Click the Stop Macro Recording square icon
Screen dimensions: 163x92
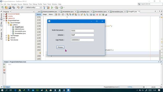(x=100, y=15)
